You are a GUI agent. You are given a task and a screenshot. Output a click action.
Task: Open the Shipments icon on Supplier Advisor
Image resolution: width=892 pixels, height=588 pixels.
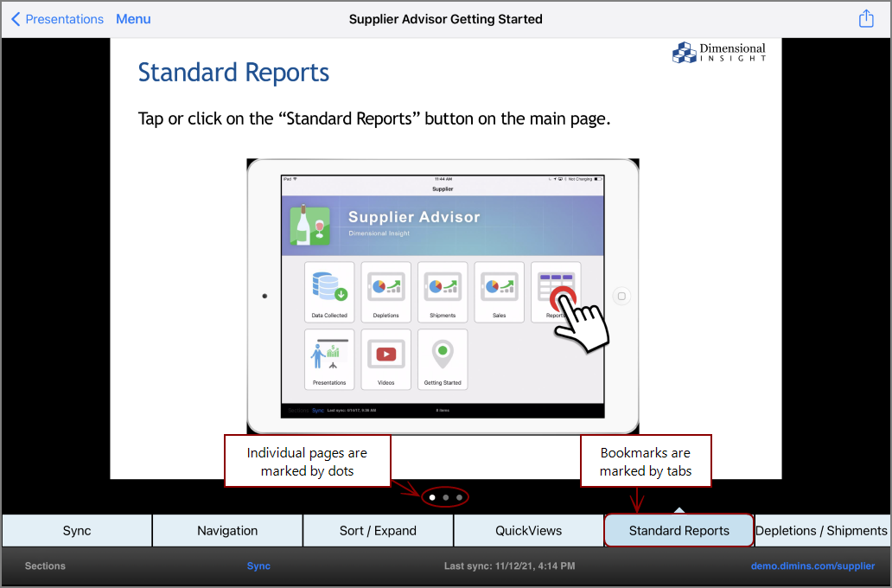click(x=443, y=292)
